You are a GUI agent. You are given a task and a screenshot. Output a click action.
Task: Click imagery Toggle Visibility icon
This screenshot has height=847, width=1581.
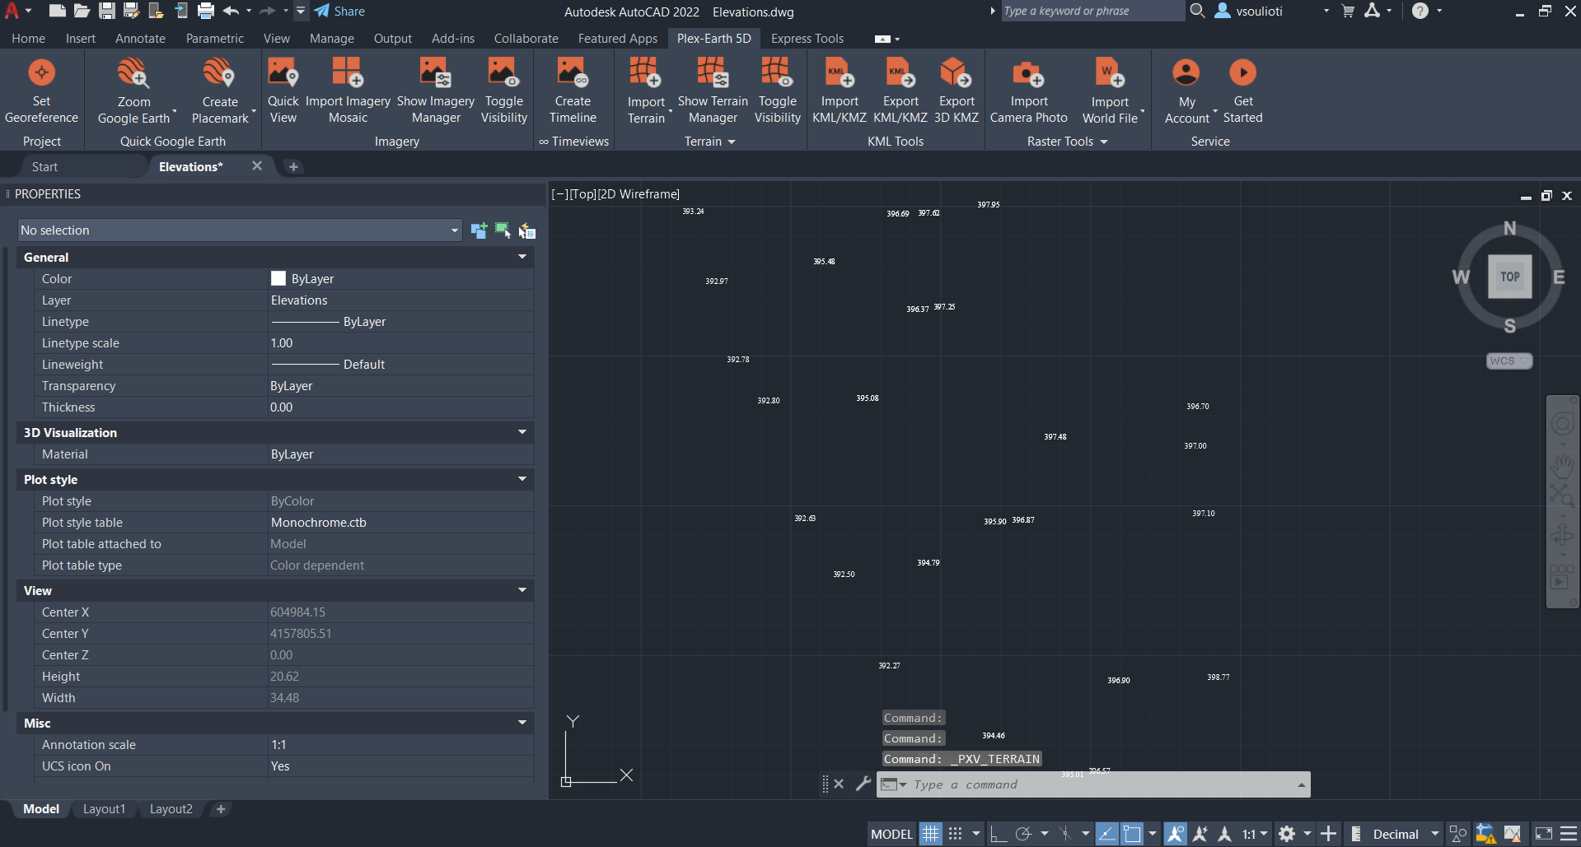pyautogui.click(x=503, y=72)
